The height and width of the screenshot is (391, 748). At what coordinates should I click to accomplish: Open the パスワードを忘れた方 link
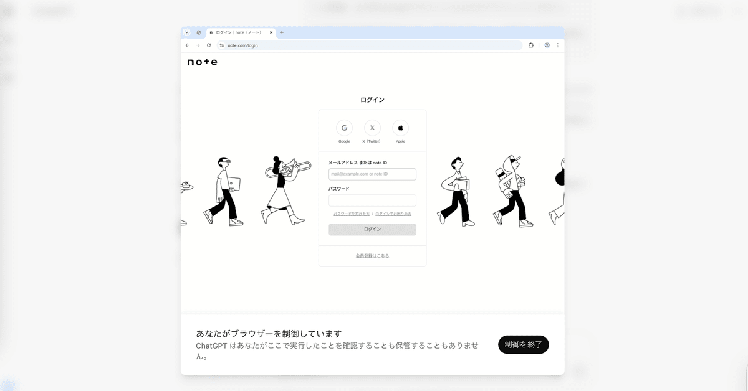(x=352, y=214)
